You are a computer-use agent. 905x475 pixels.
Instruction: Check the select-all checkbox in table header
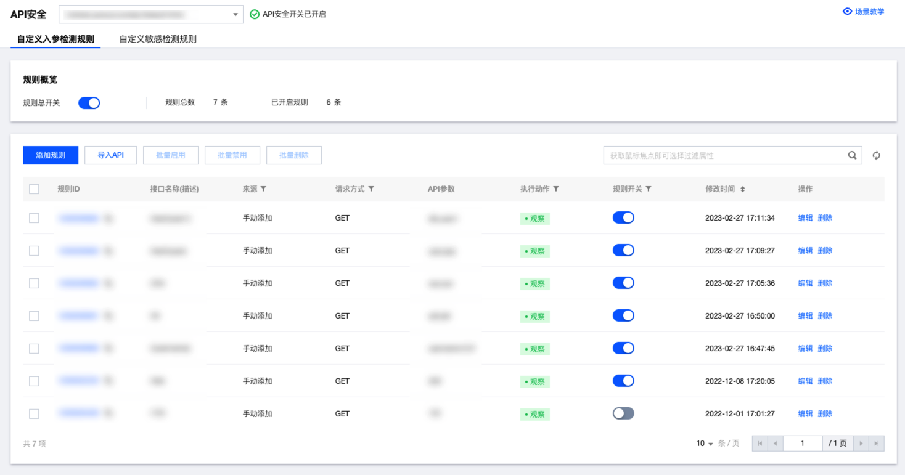pos(34,189)
